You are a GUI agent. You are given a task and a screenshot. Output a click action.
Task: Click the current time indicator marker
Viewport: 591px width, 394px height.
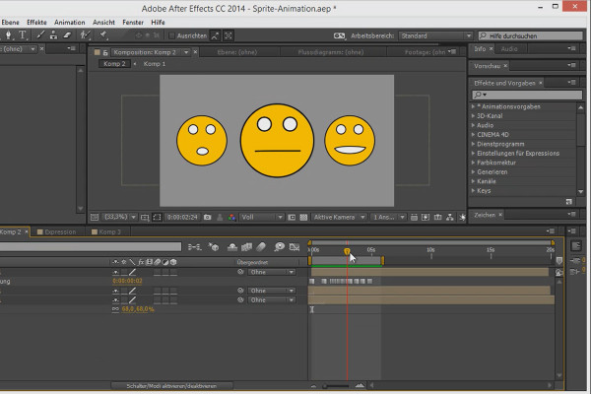click(347, 251)
